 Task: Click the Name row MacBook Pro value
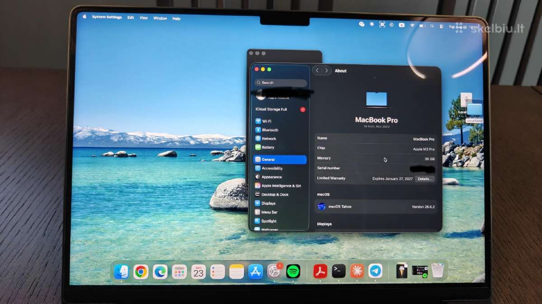[424, 139]
